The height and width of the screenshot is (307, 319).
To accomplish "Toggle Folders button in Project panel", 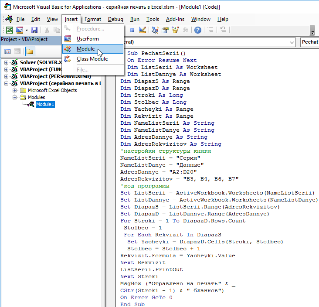I will [30, 51].
